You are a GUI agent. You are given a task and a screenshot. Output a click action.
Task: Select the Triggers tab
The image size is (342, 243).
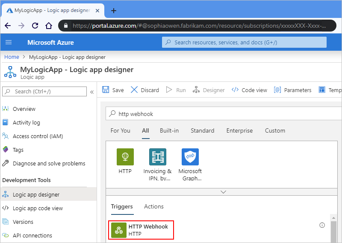coord(122,206)
